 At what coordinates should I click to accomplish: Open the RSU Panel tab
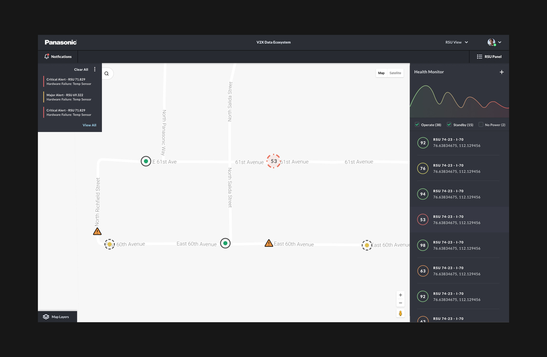click(489, 57)
